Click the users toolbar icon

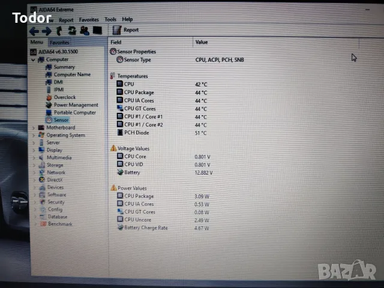pyautogui.click(x=85, y=31)
